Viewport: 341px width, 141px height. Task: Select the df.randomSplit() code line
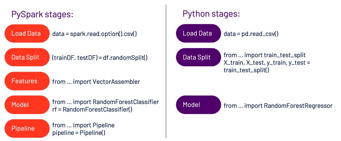pos(100,58)
